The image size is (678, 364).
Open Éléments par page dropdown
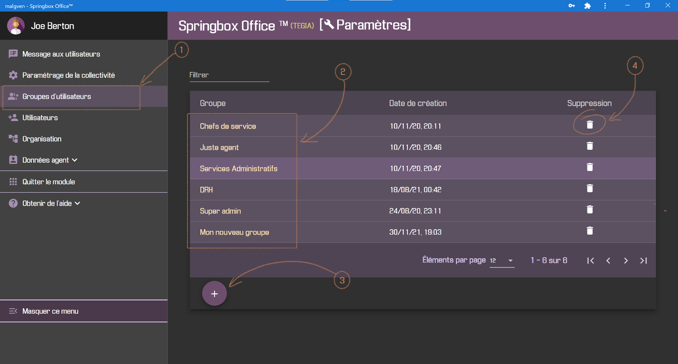tap(502, 260)
